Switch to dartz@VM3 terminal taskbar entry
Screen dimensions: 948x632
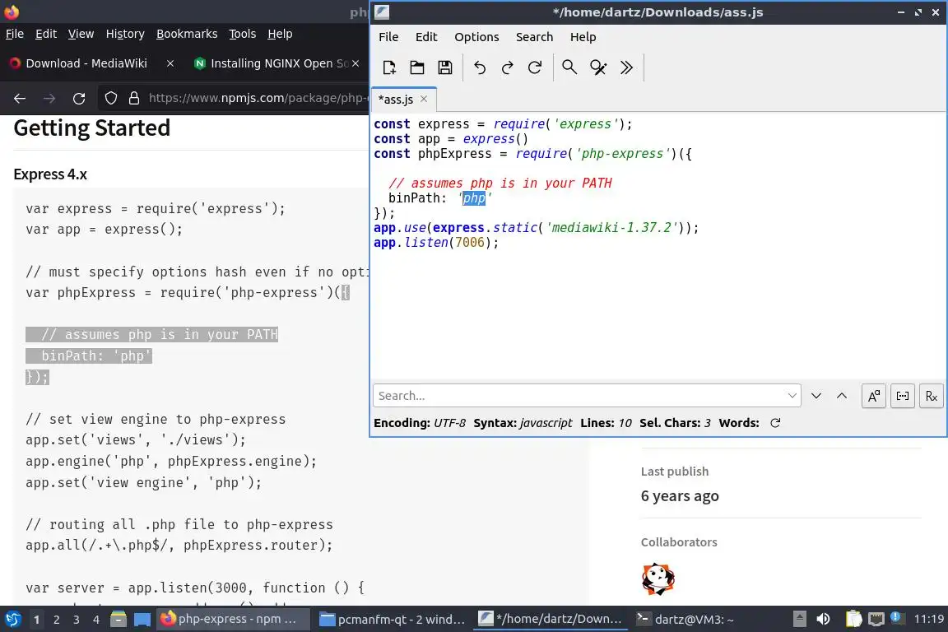pyautogui.click(x=685, y=619)
